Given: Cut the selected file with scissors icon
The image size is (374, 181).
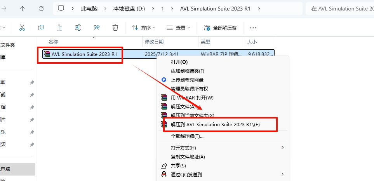Looking at the screenshot, I should pyautogui.click(x=22, y=28).
